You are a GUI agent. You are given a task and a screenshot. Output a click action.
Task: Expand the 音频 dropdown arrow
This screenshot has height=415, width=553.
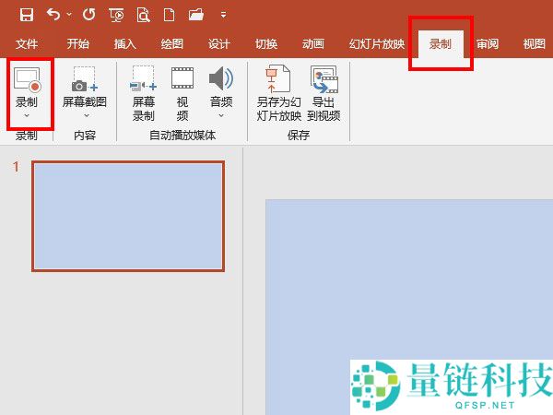[x=221, y=115]
